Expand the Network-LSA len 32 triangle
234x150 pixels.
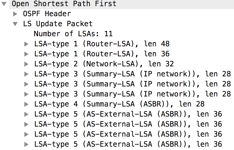(x=27, y=64)
